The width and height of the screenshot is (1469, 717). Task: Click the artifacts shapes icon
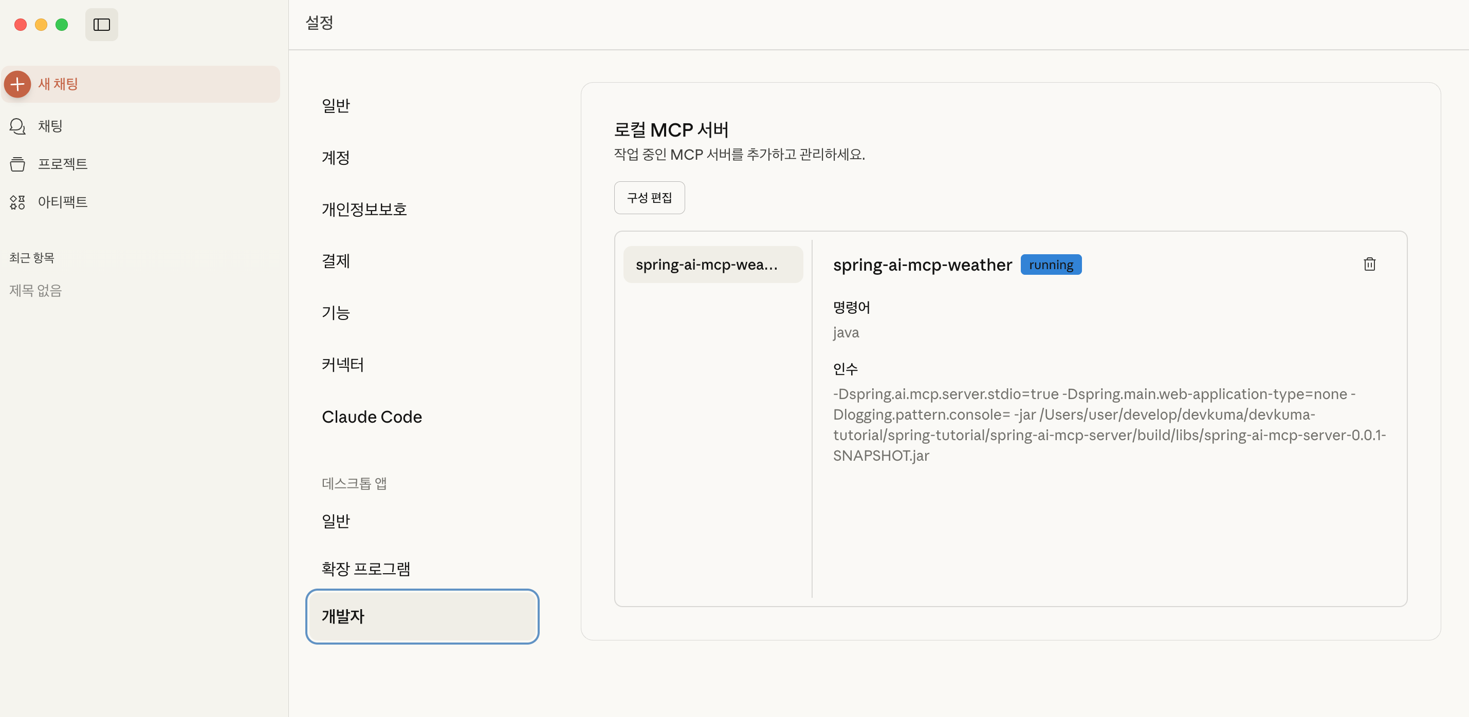point(17,202)
